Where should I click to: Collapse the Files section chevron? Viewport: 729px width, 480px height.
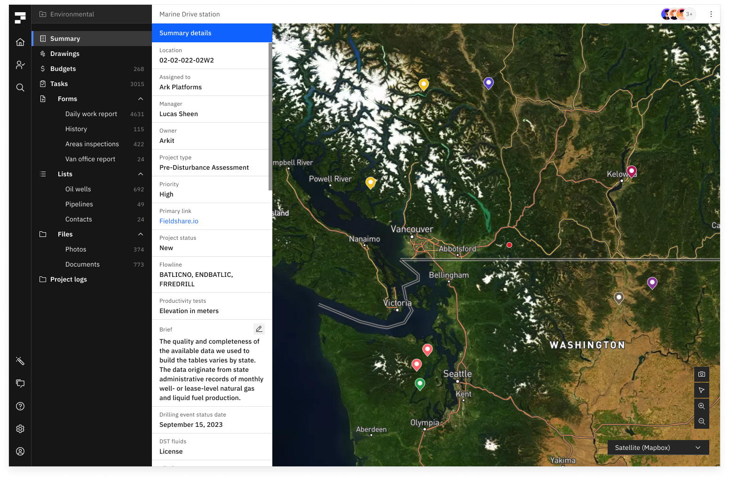pos(141,234)
